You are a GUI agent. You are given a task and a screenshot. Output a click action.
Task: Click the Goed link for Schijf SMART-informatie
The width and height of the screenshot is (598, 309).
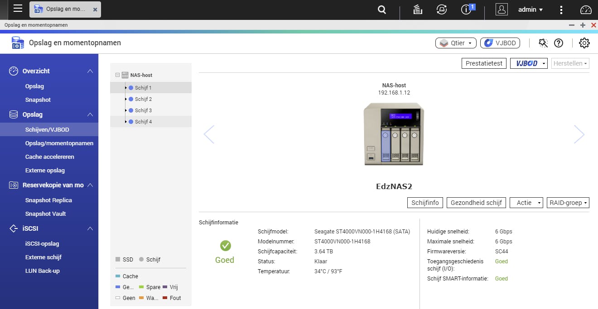[x=502, y=279]
